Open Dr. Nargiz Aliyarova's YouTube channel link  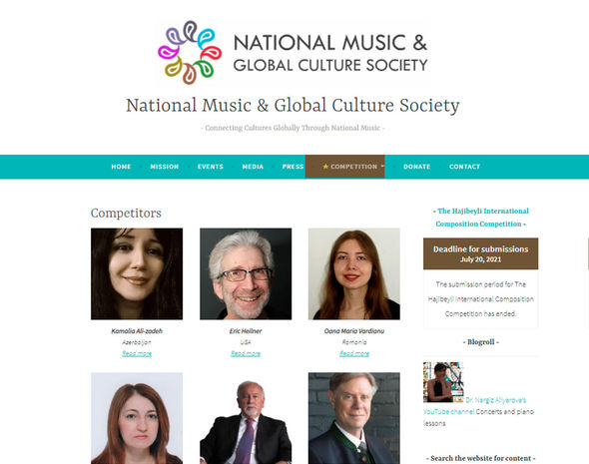click(x=475, y=406)
